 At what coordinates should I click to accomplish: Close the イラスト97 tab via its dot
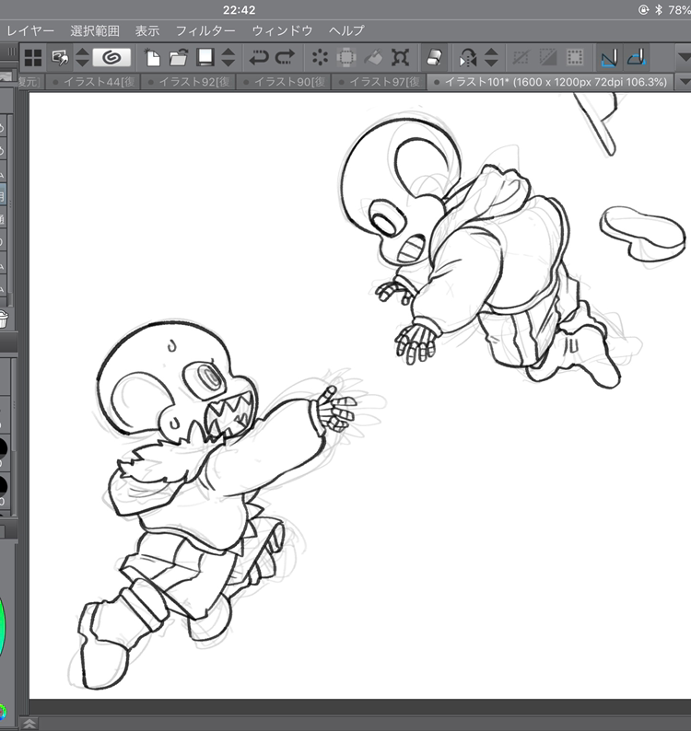pyautogui.click(x=341, y=83)
